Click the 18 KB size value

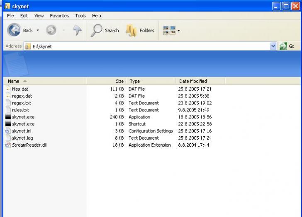[x=118, y=145]
